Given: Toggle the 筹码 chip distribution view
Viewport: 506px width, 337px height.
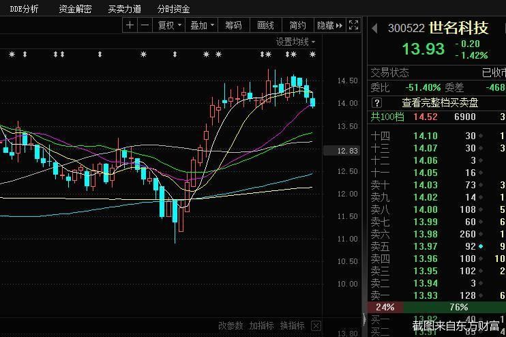Looking at the screenshot, I should pyautogui.click(x=233, y=25).
